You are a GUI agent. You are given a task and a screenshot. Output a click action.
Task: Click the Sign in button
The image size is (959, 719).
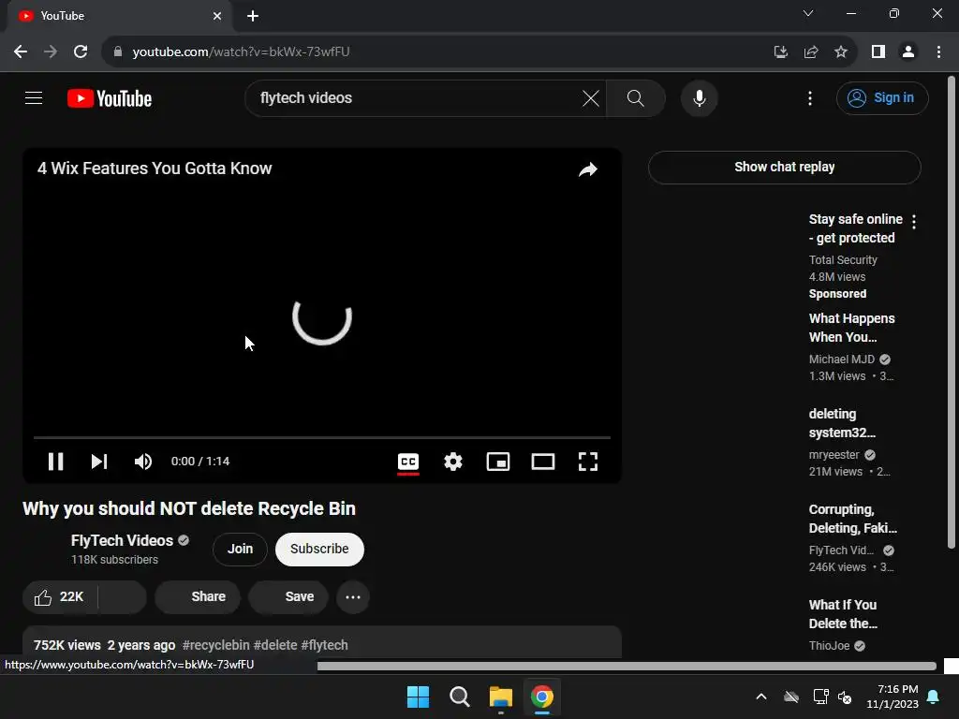882,97
